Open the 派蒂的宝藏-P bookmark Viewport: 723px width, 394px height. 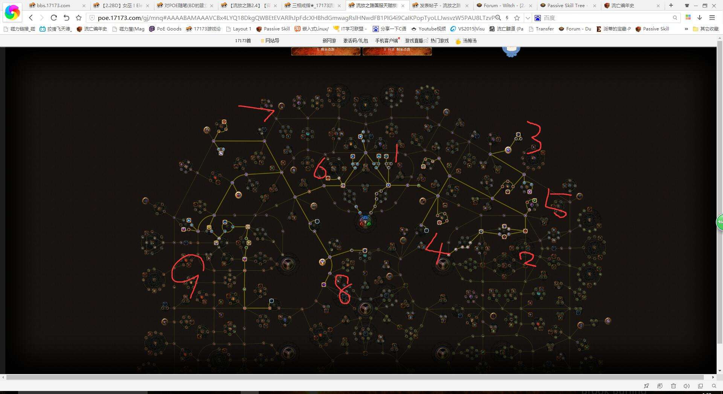(613, 29)
